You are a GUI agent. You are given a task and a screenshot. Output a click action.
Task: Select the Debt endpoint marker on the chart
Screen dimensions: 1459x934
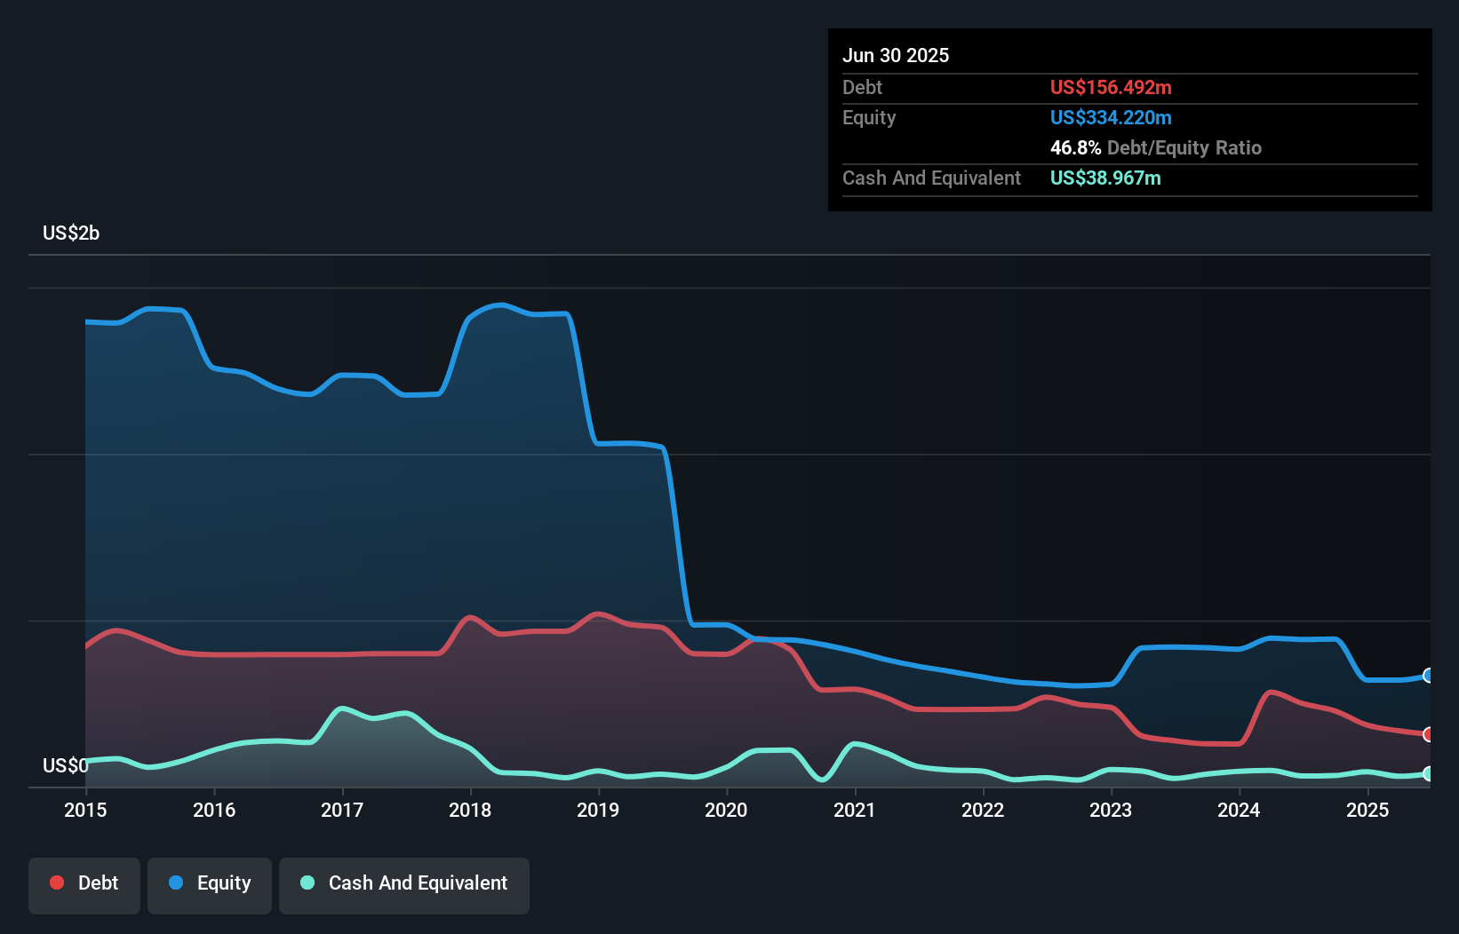pos(1428,734)
